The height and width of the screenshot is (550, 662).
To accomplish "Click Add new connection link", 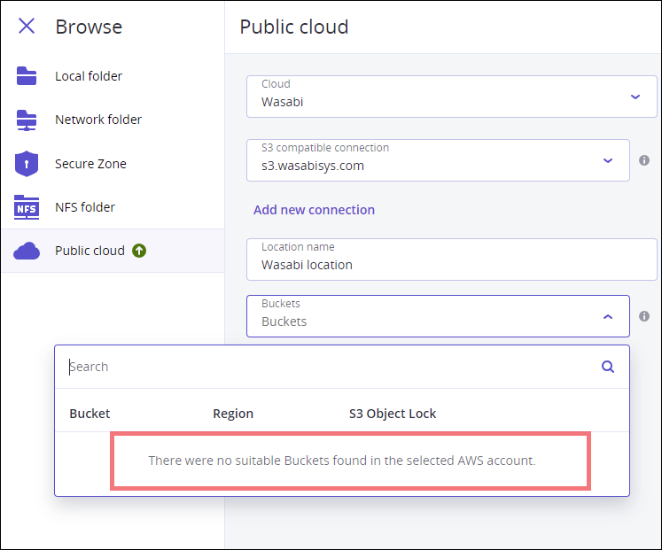I will click(314, 210).
